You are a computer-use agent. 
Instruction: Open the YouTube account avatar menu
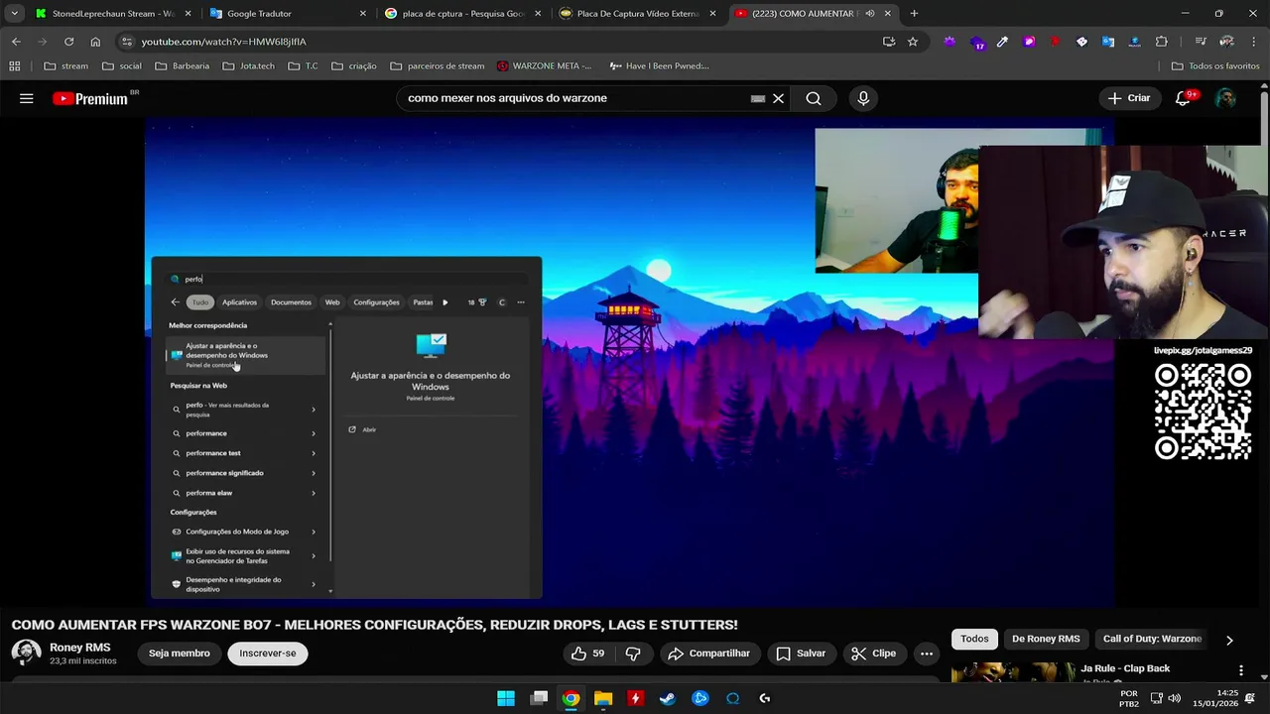pyautogui.click(x=1225, y=98)
